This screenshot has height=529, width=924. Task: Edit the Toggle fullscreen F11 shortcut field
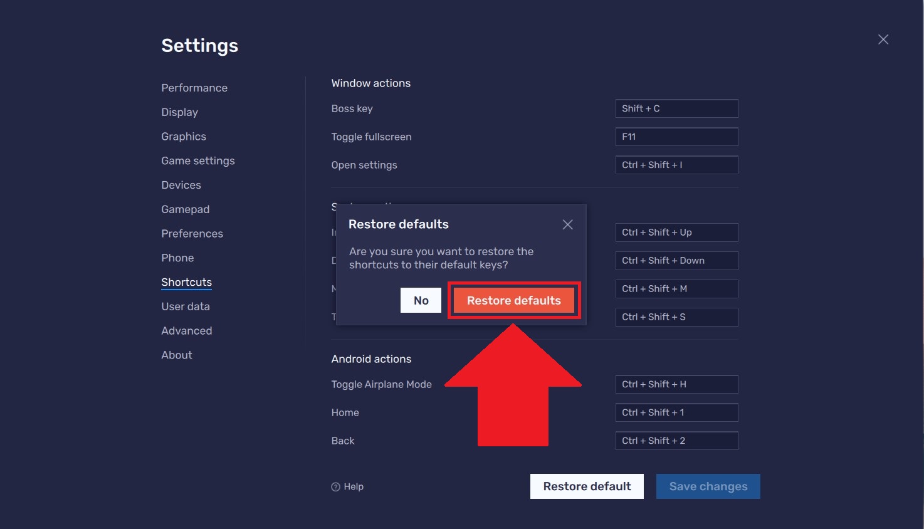(676, 137)
